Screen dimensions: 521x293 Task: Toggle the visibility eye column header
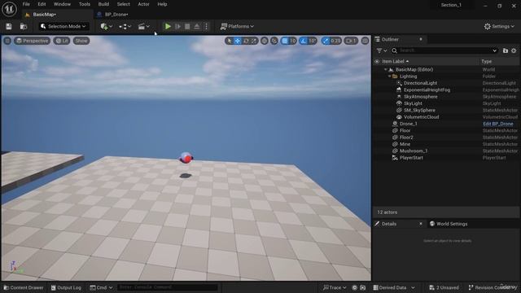[x=377, y=62]
